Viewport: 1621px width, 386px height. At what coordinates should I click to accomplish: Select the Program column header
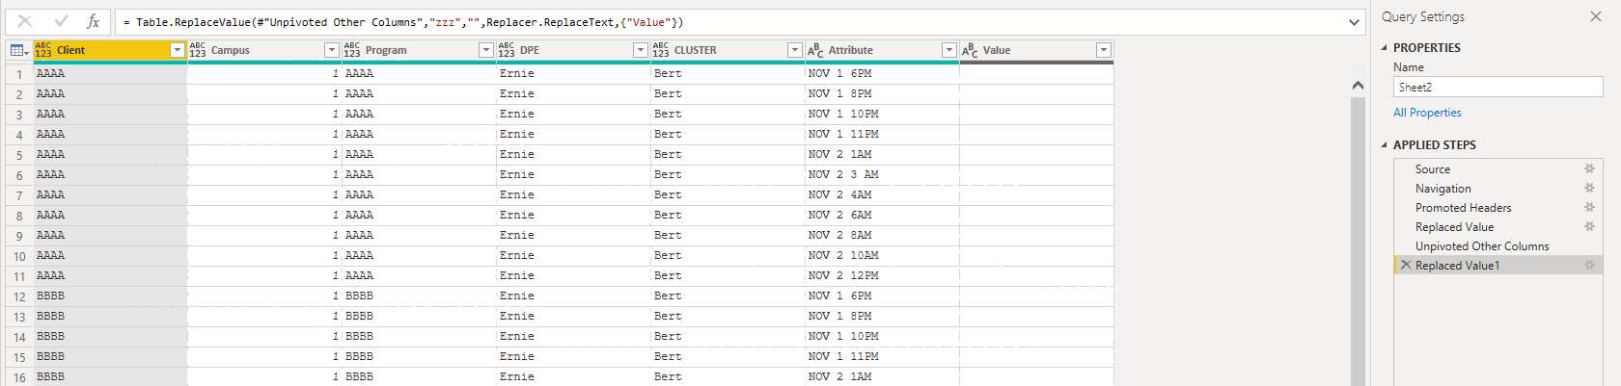pyautogui.click(x=419, y=50)
